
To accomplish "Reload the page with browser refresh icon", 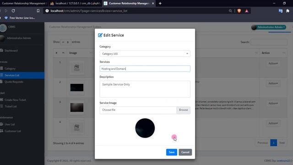I will point(13,11).
